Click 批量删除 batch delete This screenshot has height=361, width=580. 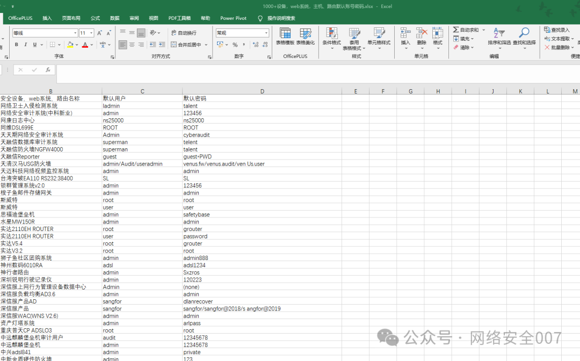(559, 47)
